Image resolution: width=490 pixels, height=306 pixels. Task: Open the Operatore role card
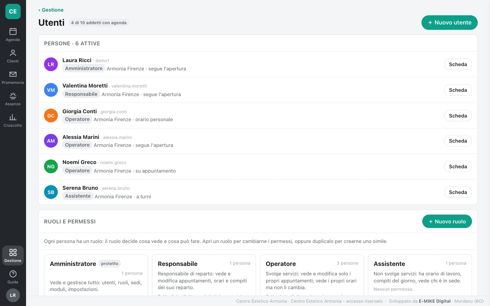click(x=312, y=275)
